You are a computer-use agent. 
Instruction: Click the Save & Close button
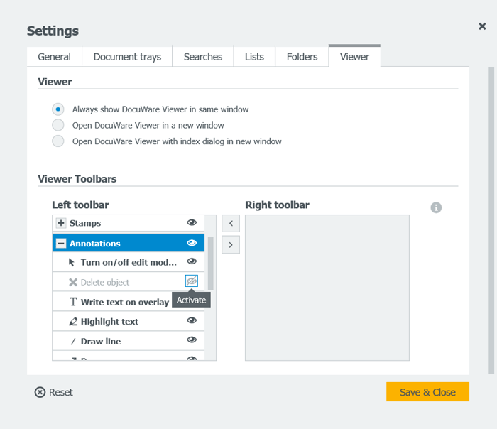click(x=427, y=392)
